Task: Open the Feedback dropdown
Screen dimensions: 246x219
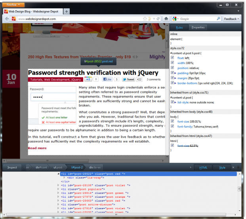Action: [x=232, y=19]
